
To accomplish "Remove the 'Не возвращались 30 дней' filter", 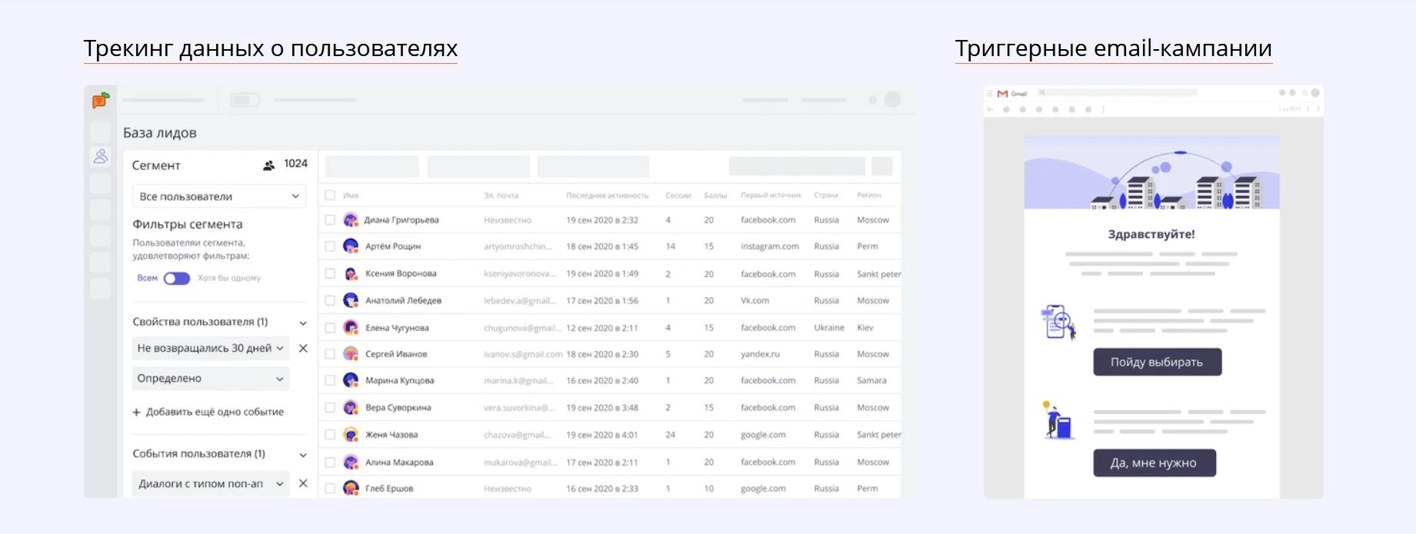I will click(x=303, y=349).
